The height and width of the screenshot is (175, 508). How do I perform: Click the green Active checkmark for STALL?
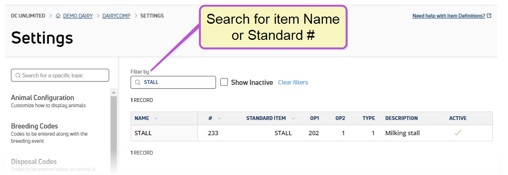click(x=458, y=133)
